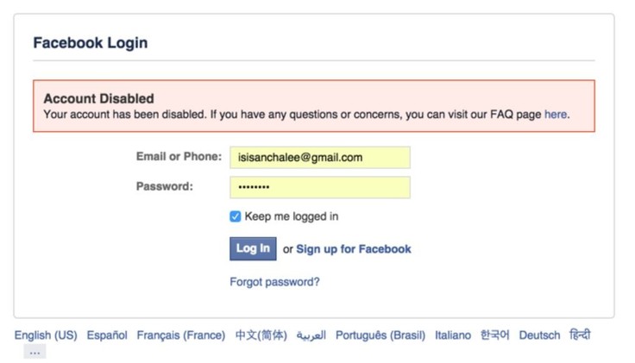Click the Log In button
Viewport: 635px width, 363px height.
(x=253, y=248)
